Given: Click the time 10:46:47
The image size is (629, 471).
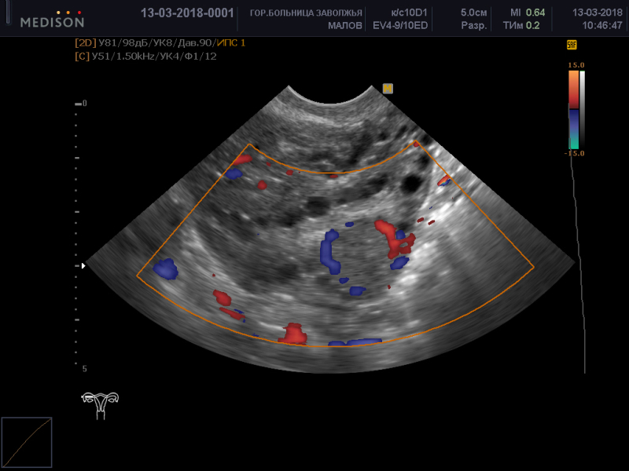Looking at the screenshot, I should coord(602,26).
